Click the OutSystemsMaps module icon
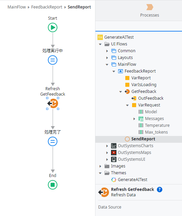This screenshot has width=182, height=216. (114, 153)
